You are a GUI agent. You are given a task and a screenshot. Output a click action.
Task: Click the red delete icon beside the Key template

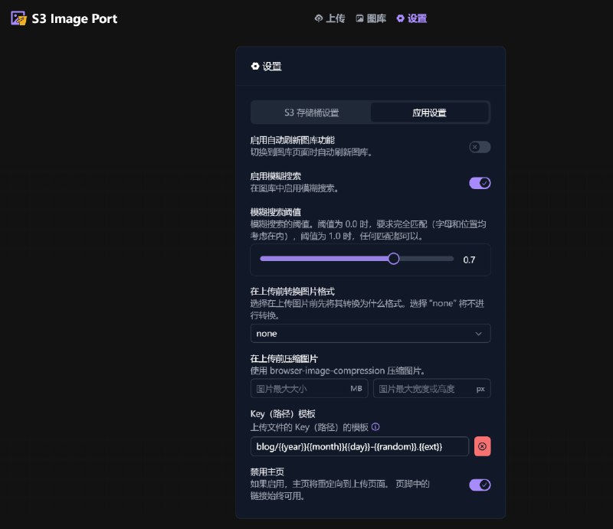click(x=482, y=446)
